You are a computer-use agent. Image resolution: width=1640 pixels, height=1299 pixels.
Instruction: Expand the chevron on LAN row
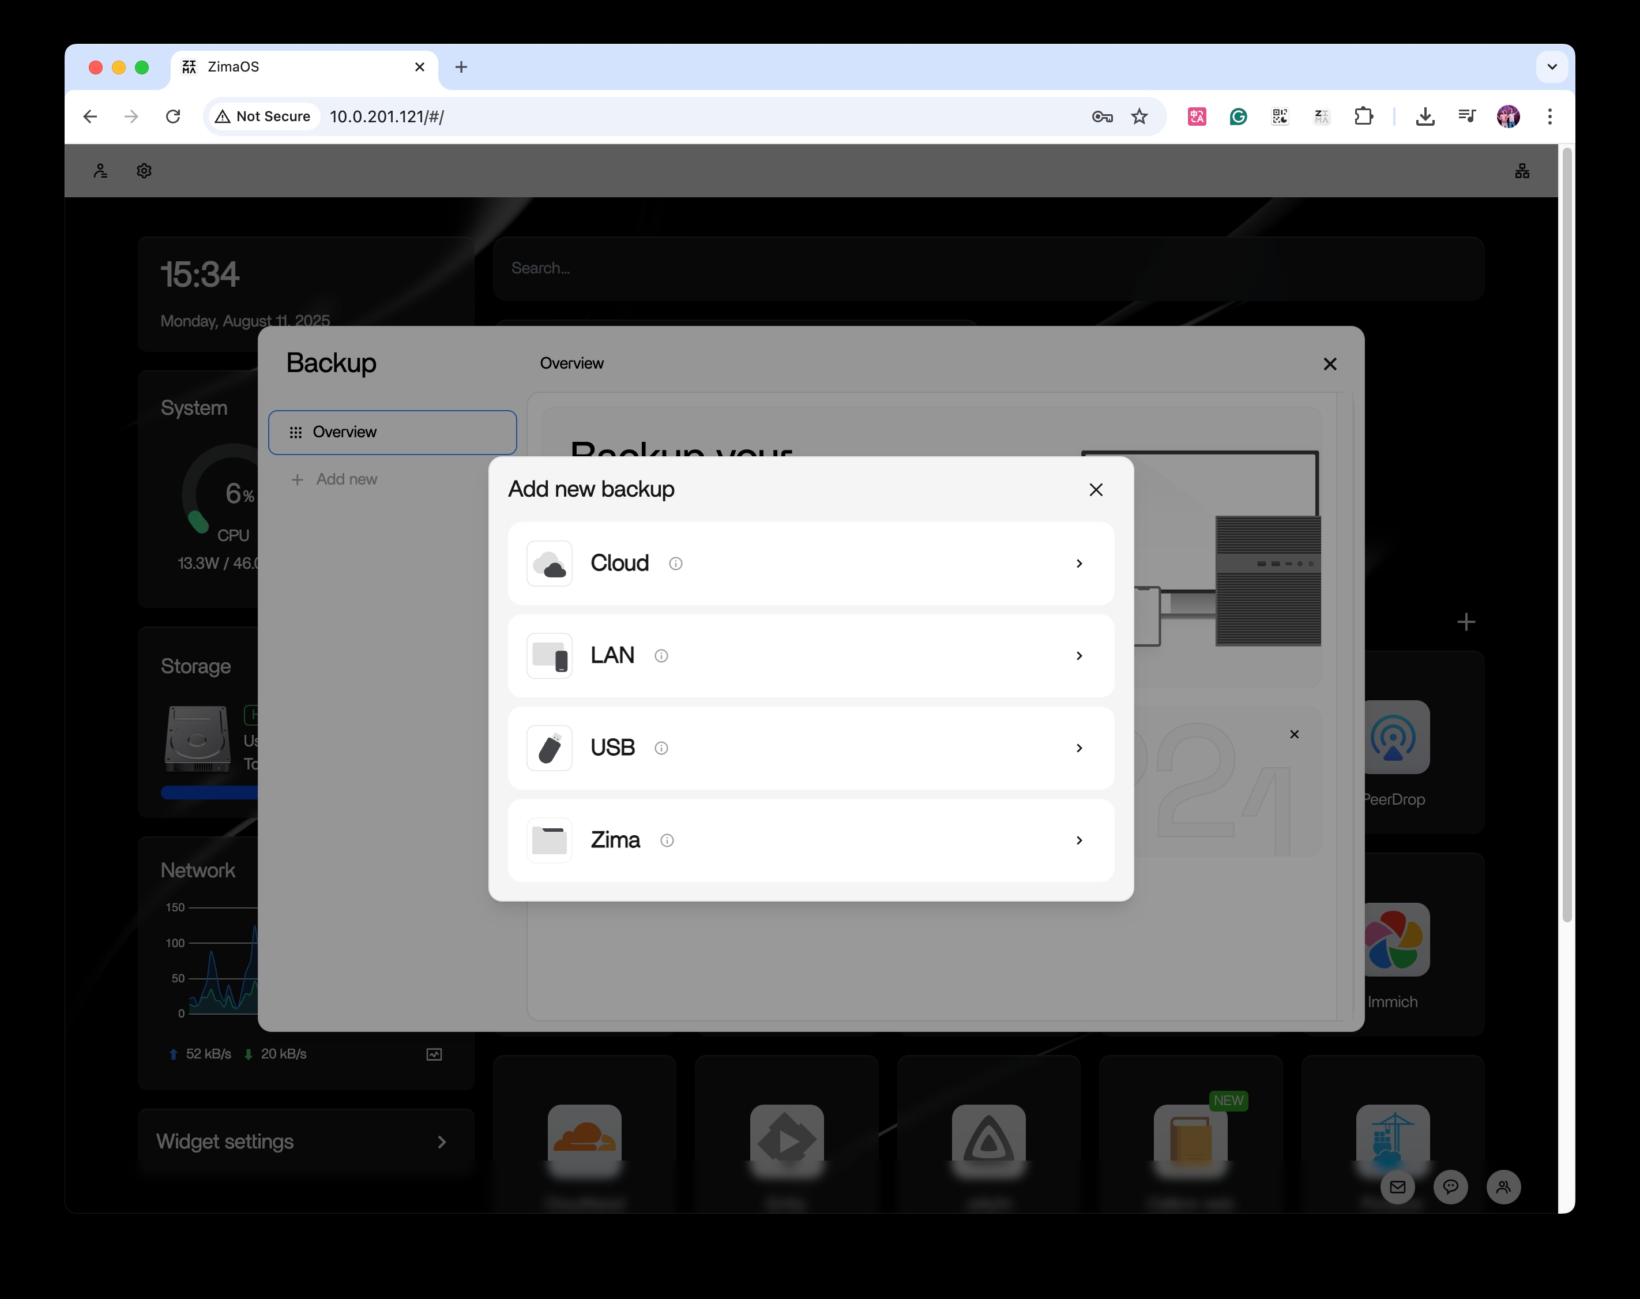(1079, 656)
